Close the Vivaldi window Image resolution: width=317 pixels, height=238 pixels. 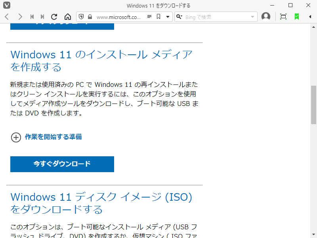point(308,5)
